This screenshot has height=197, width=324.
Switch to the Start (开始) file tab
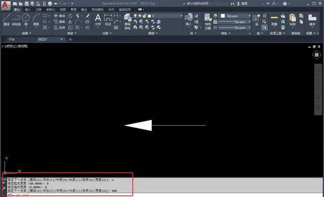click(12, 40)
